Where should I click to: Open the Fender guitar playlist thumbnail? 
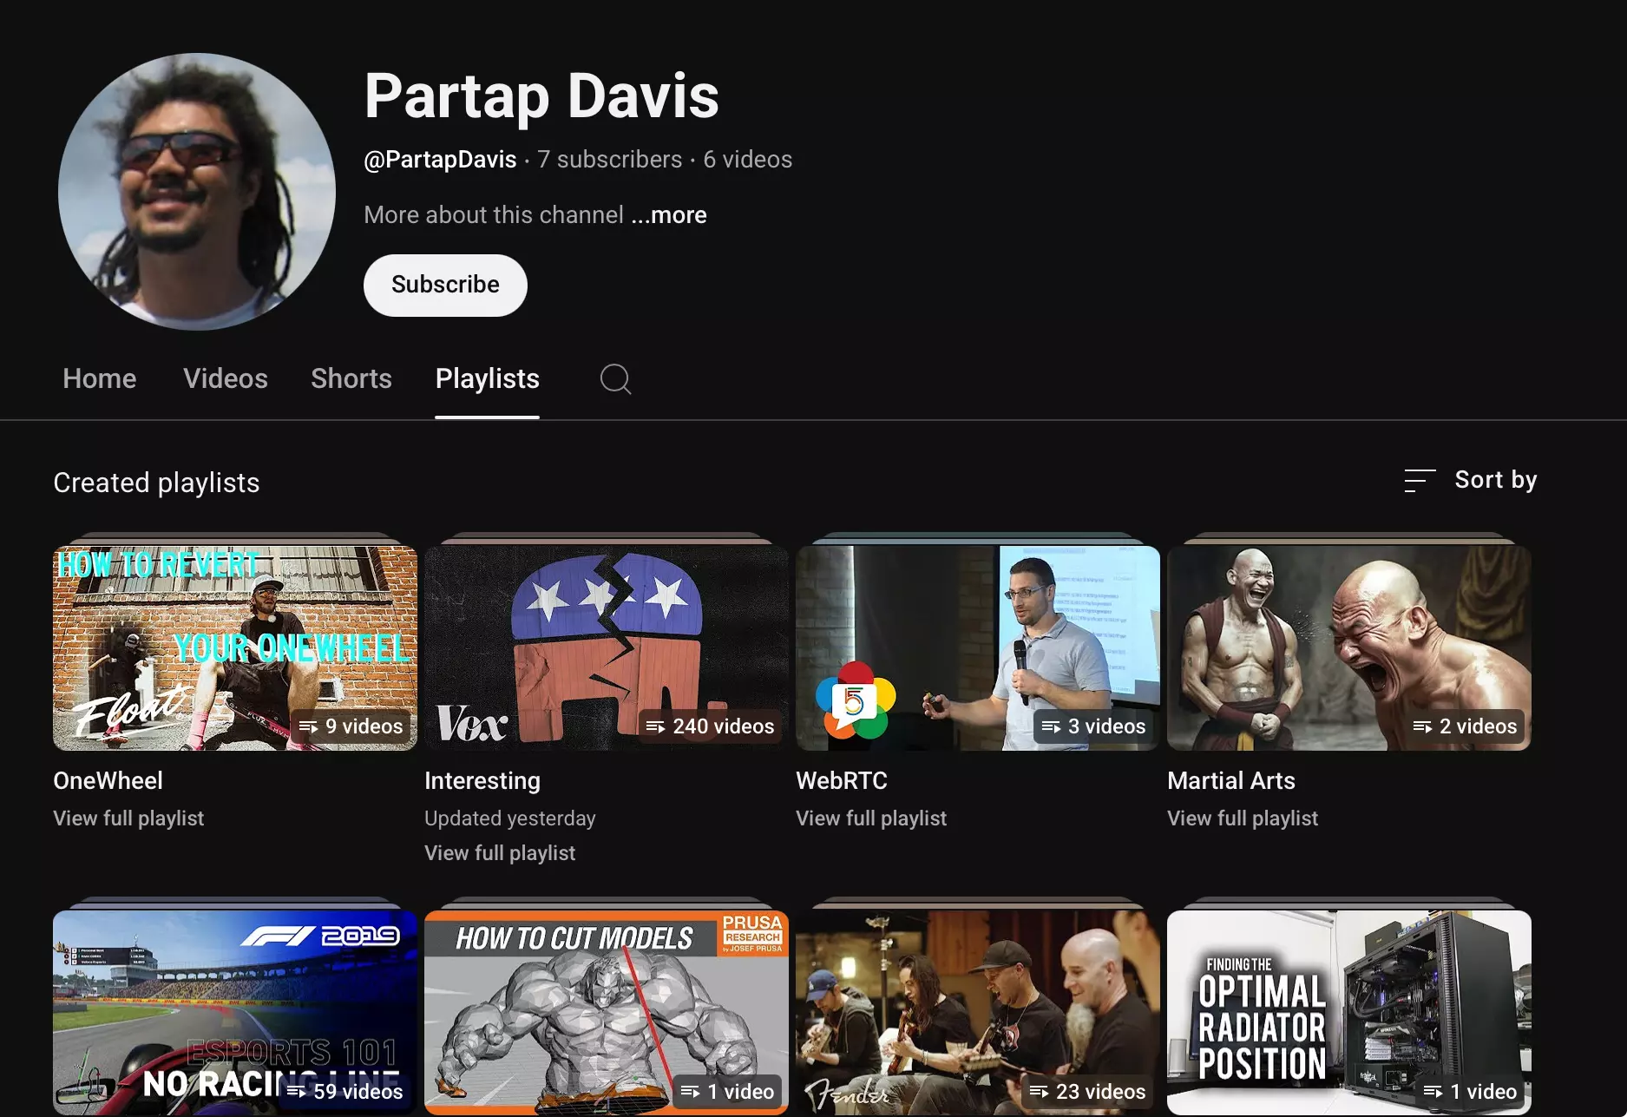click(x=978, y=1012)
